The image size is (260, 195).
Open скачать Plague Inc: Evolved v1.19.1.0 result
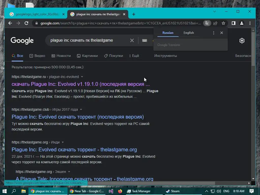click(80, 84)
